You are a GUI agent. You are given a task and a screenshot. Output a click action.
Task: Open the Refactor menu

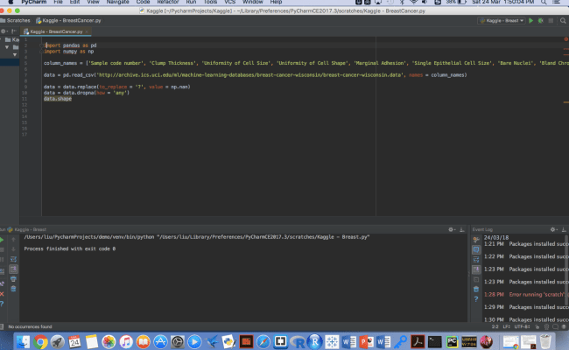point(168,2)
